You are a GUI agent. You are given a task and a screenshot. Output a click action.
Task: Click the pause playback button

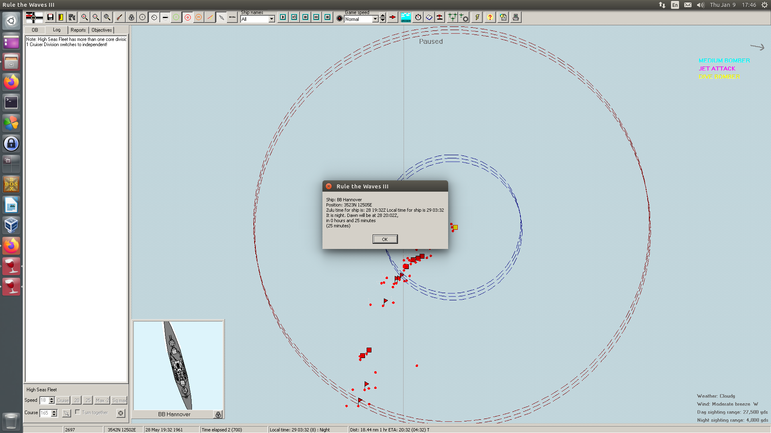tap(328, 17)
